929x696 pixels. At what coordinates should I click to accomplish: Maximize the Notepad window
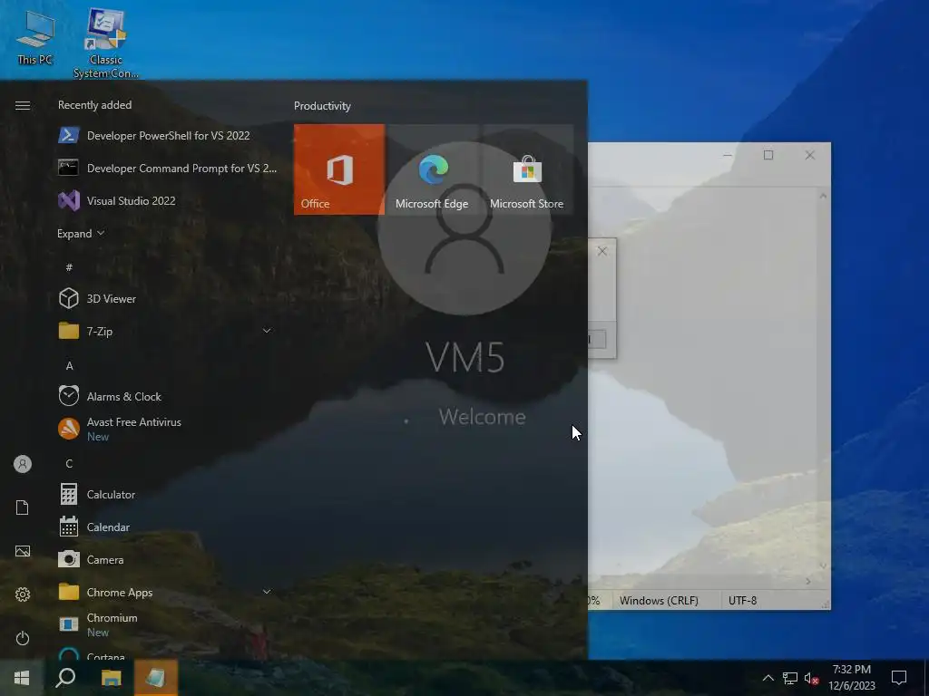[x=768, y=155]
